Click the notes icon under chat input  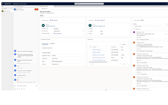[x=22, y=89]
